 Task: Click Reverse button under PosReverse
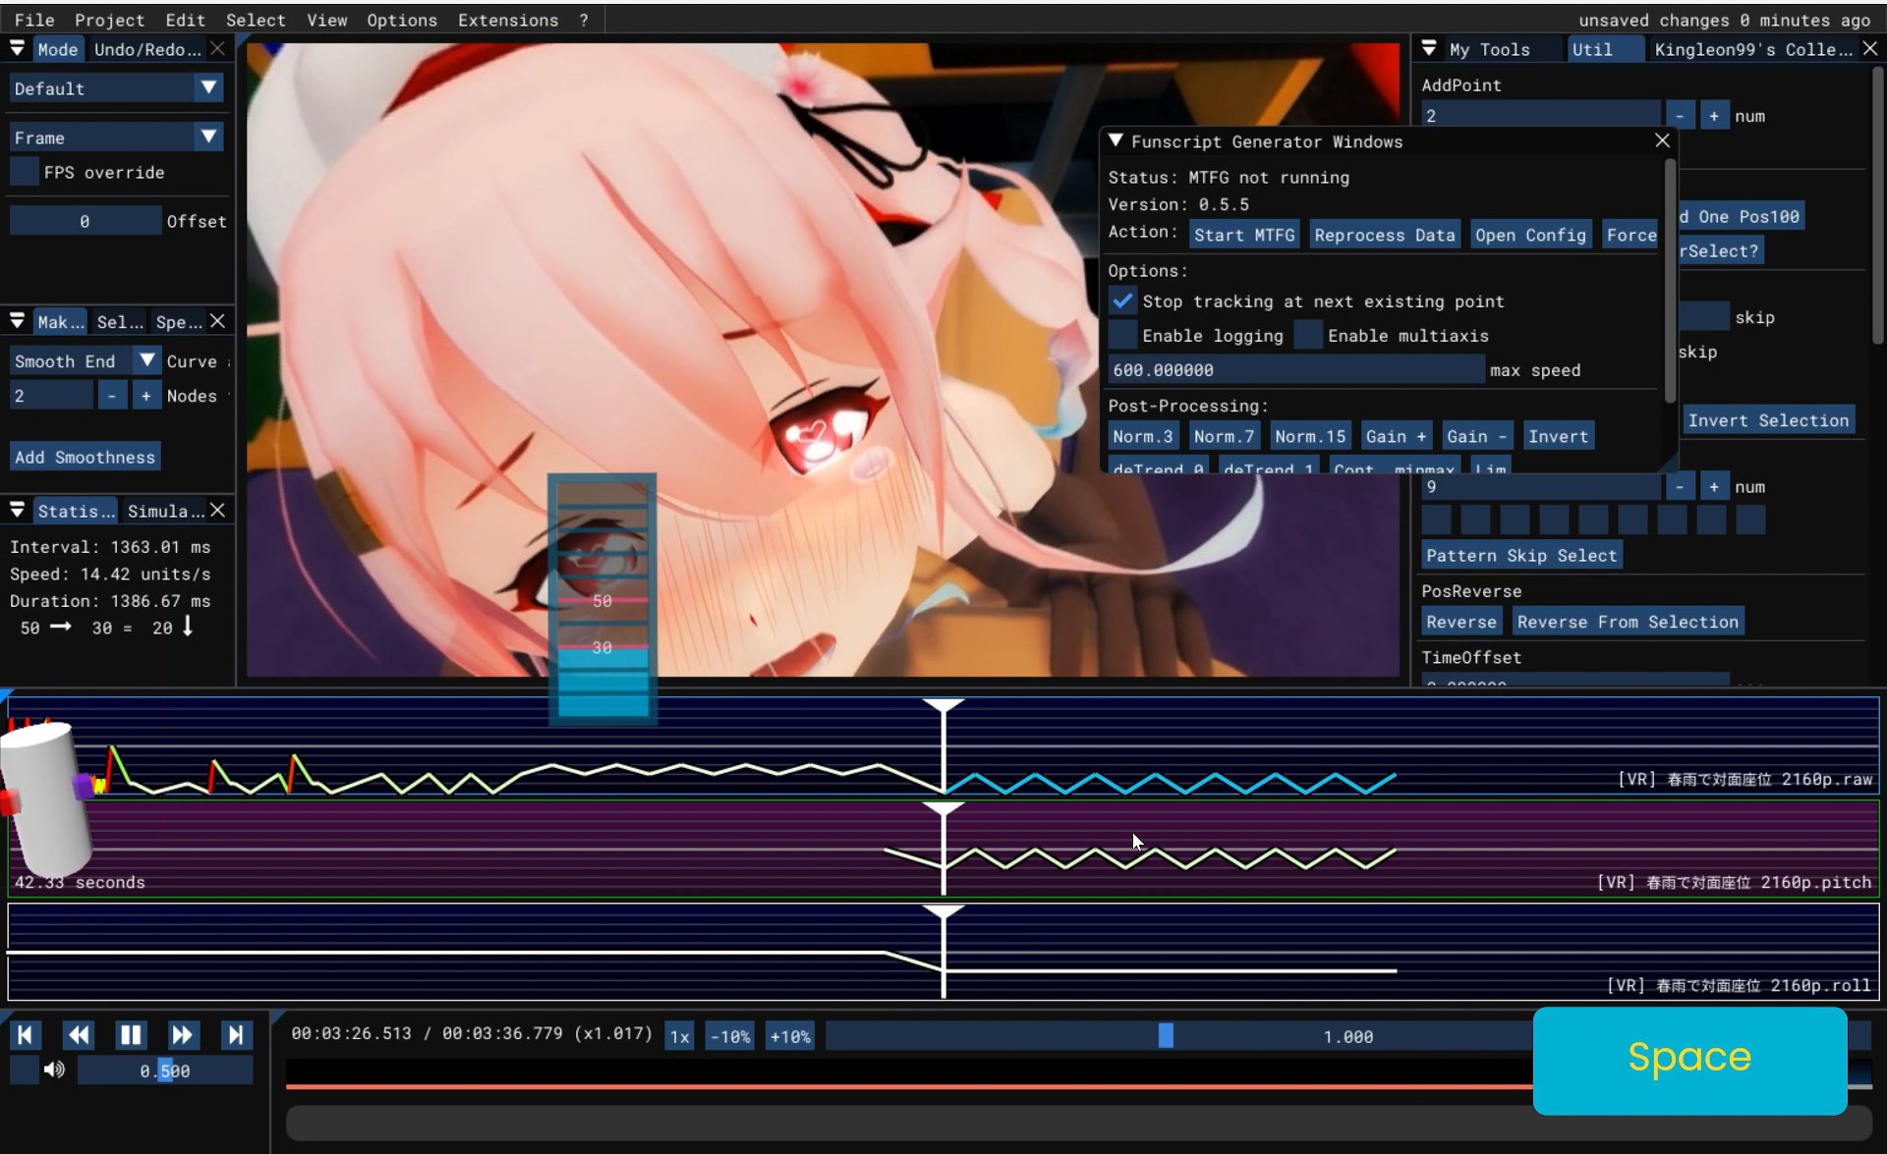pos(1461,621)
